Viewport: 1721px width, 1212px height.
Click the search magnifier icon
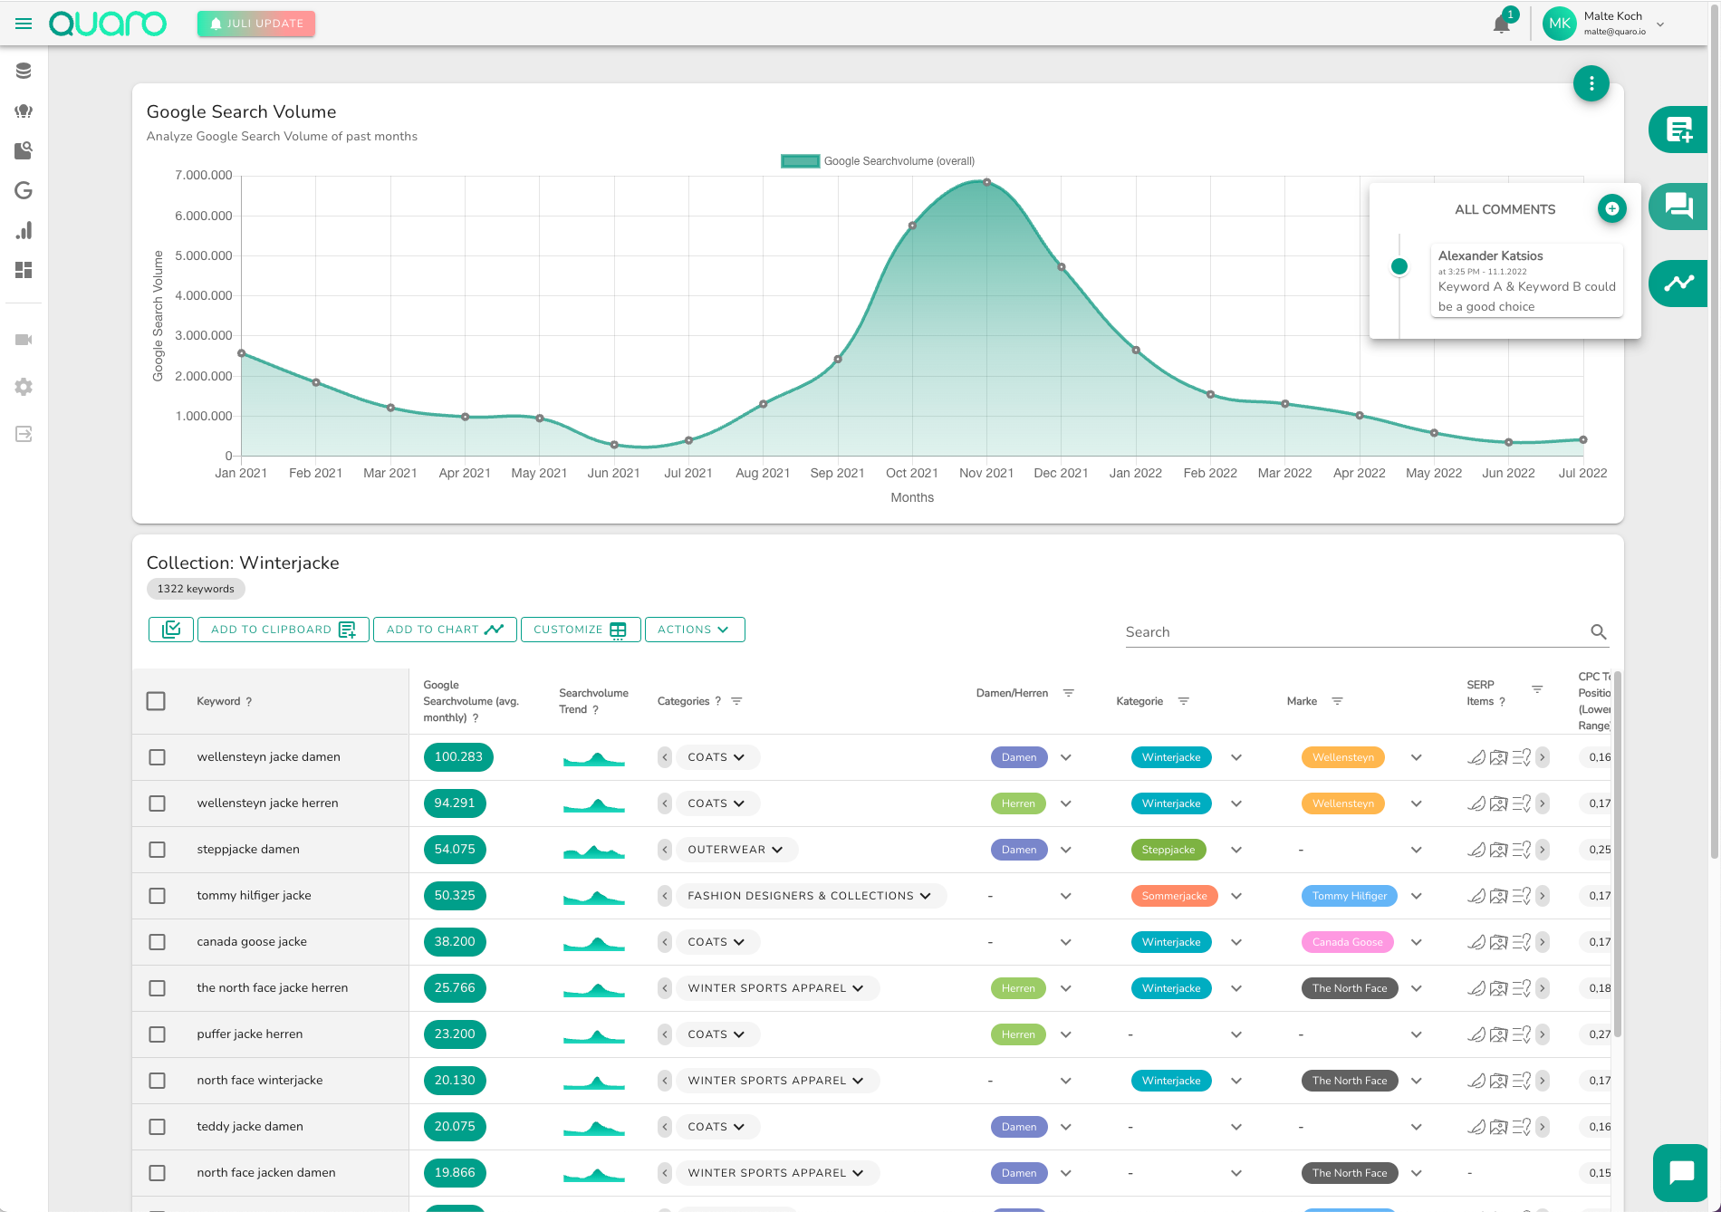1598,631
